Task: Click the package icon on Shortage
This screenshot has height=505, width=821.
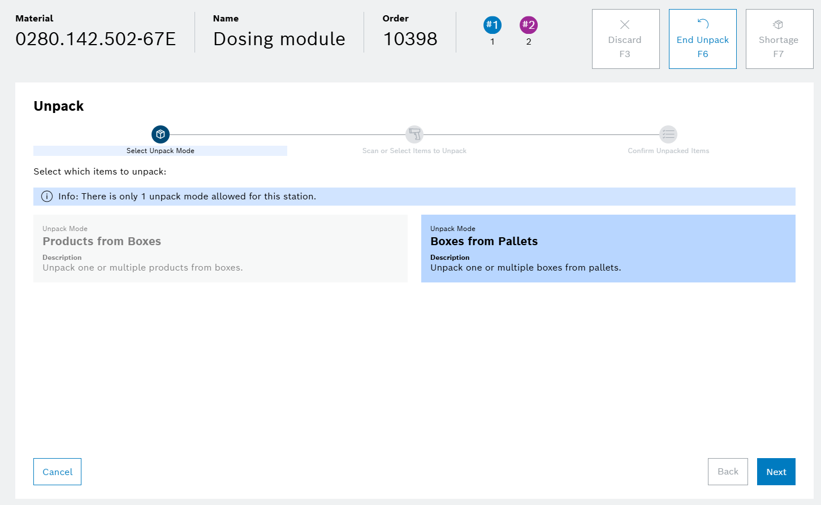Action: pyautogui.click(x=778, y=24)
